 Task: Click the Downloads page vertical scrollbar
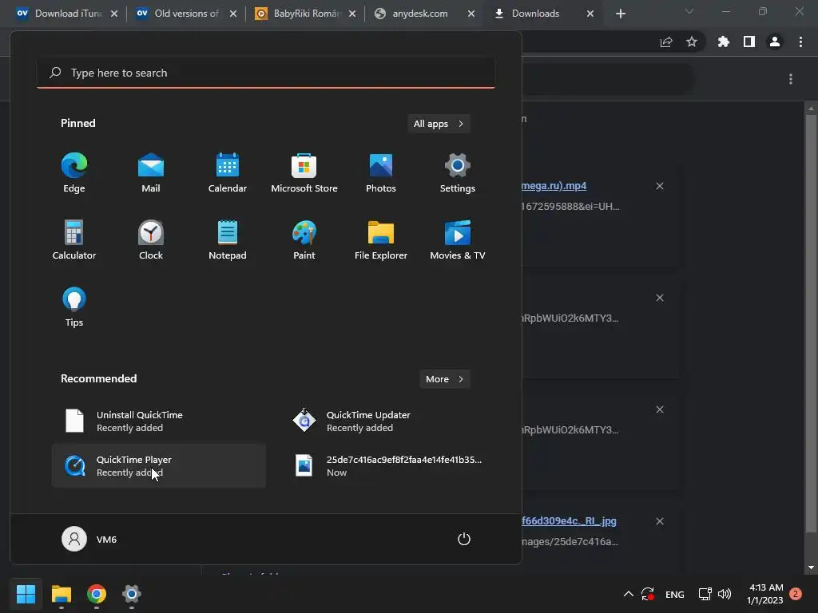811,323
